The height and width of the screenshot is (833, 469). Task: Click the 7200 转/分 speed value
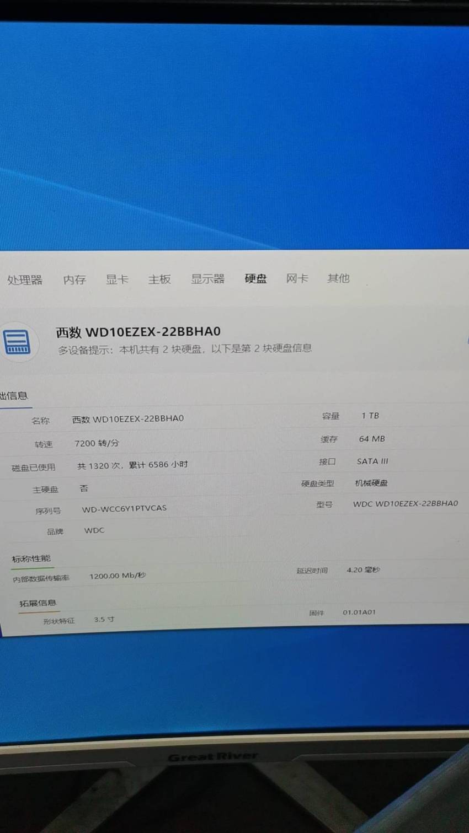point(97,443)
